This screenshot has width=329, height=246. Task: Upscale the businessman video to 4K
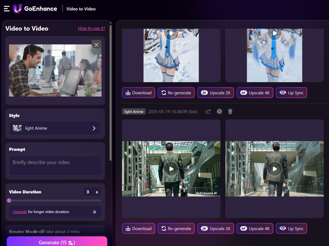255,229
